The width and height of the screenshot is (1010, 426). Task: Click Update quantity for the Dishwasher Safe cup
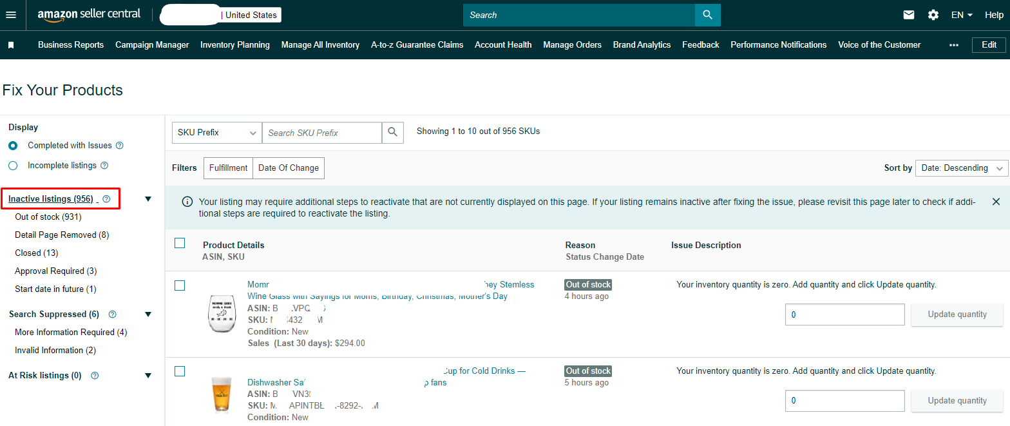(x=957, y=401)
